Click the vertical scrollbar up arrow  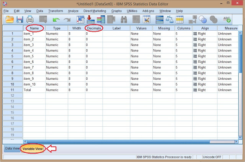click(240, 33)
